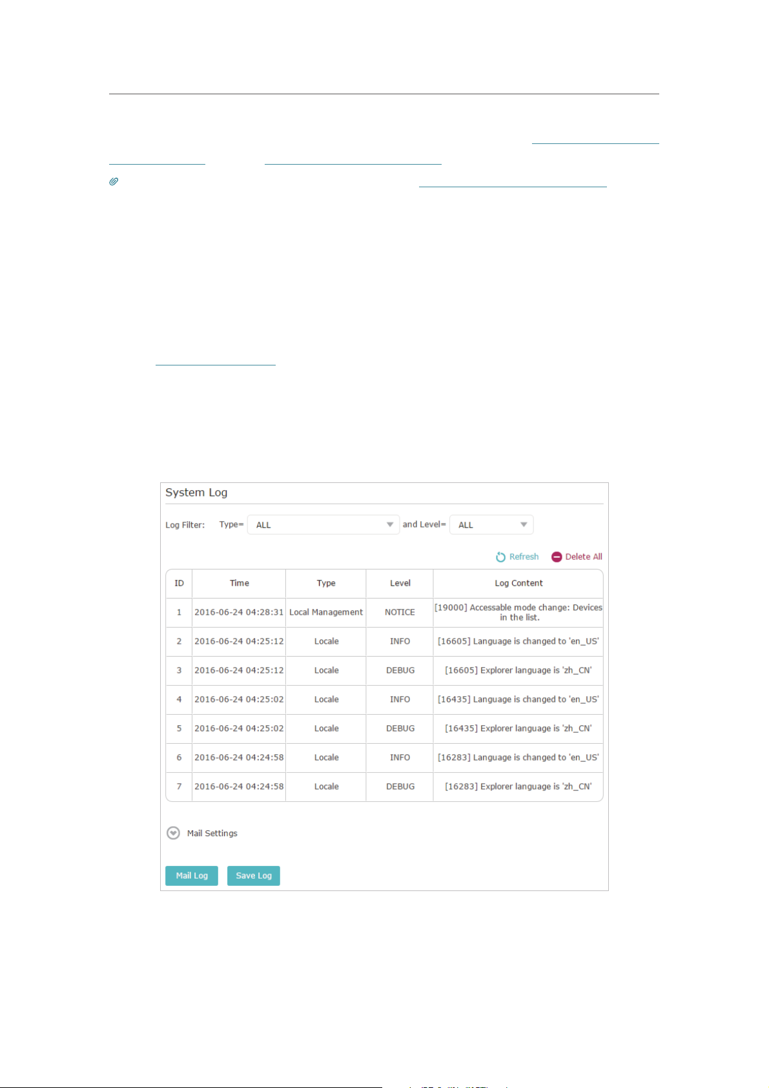Screen dimensions: 769x1088
Task: Expand the Mail Settings section
Action: [x=202, y=834]
